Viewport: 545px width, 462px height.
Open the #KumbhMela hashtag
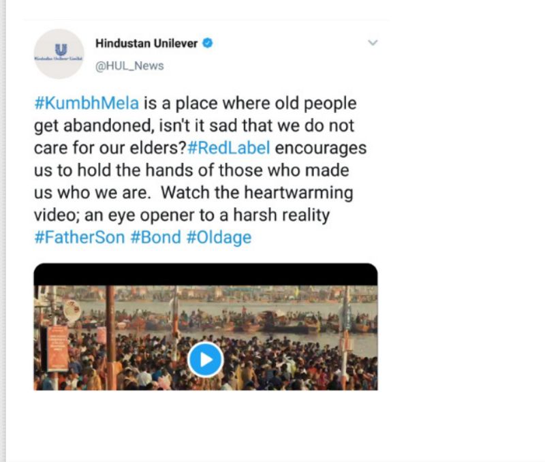tap(87, 104)
